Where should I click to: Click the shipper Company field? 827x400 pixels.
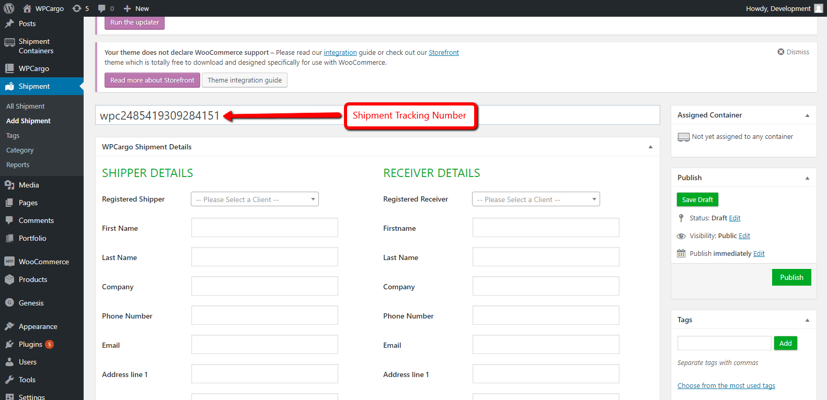tap(265, 286)
